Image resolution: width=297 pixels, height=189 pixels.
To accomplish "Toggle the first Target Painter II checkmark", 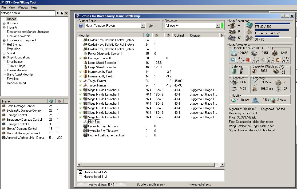I will pyautogui.click(x=80, y=81).
